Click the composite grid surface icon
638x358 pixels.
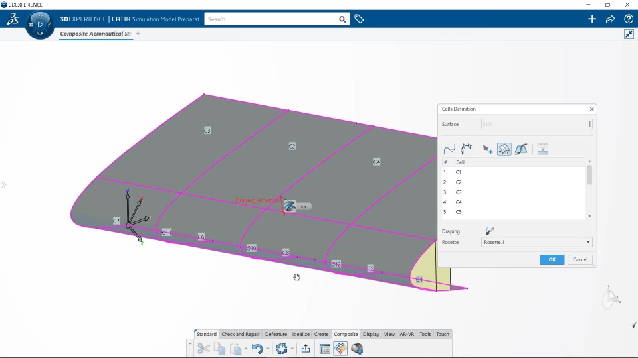point(340,349)
